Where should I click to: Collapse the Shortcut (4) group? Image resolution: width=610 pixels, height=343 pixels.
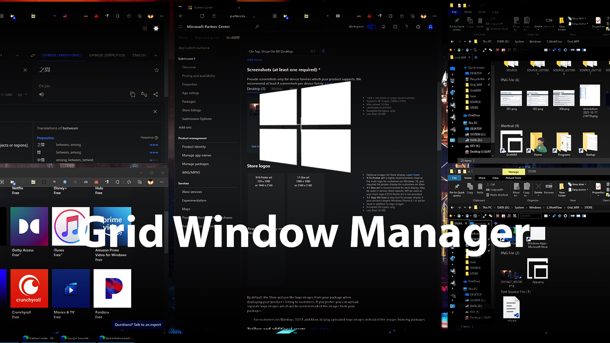coord(498,126)
